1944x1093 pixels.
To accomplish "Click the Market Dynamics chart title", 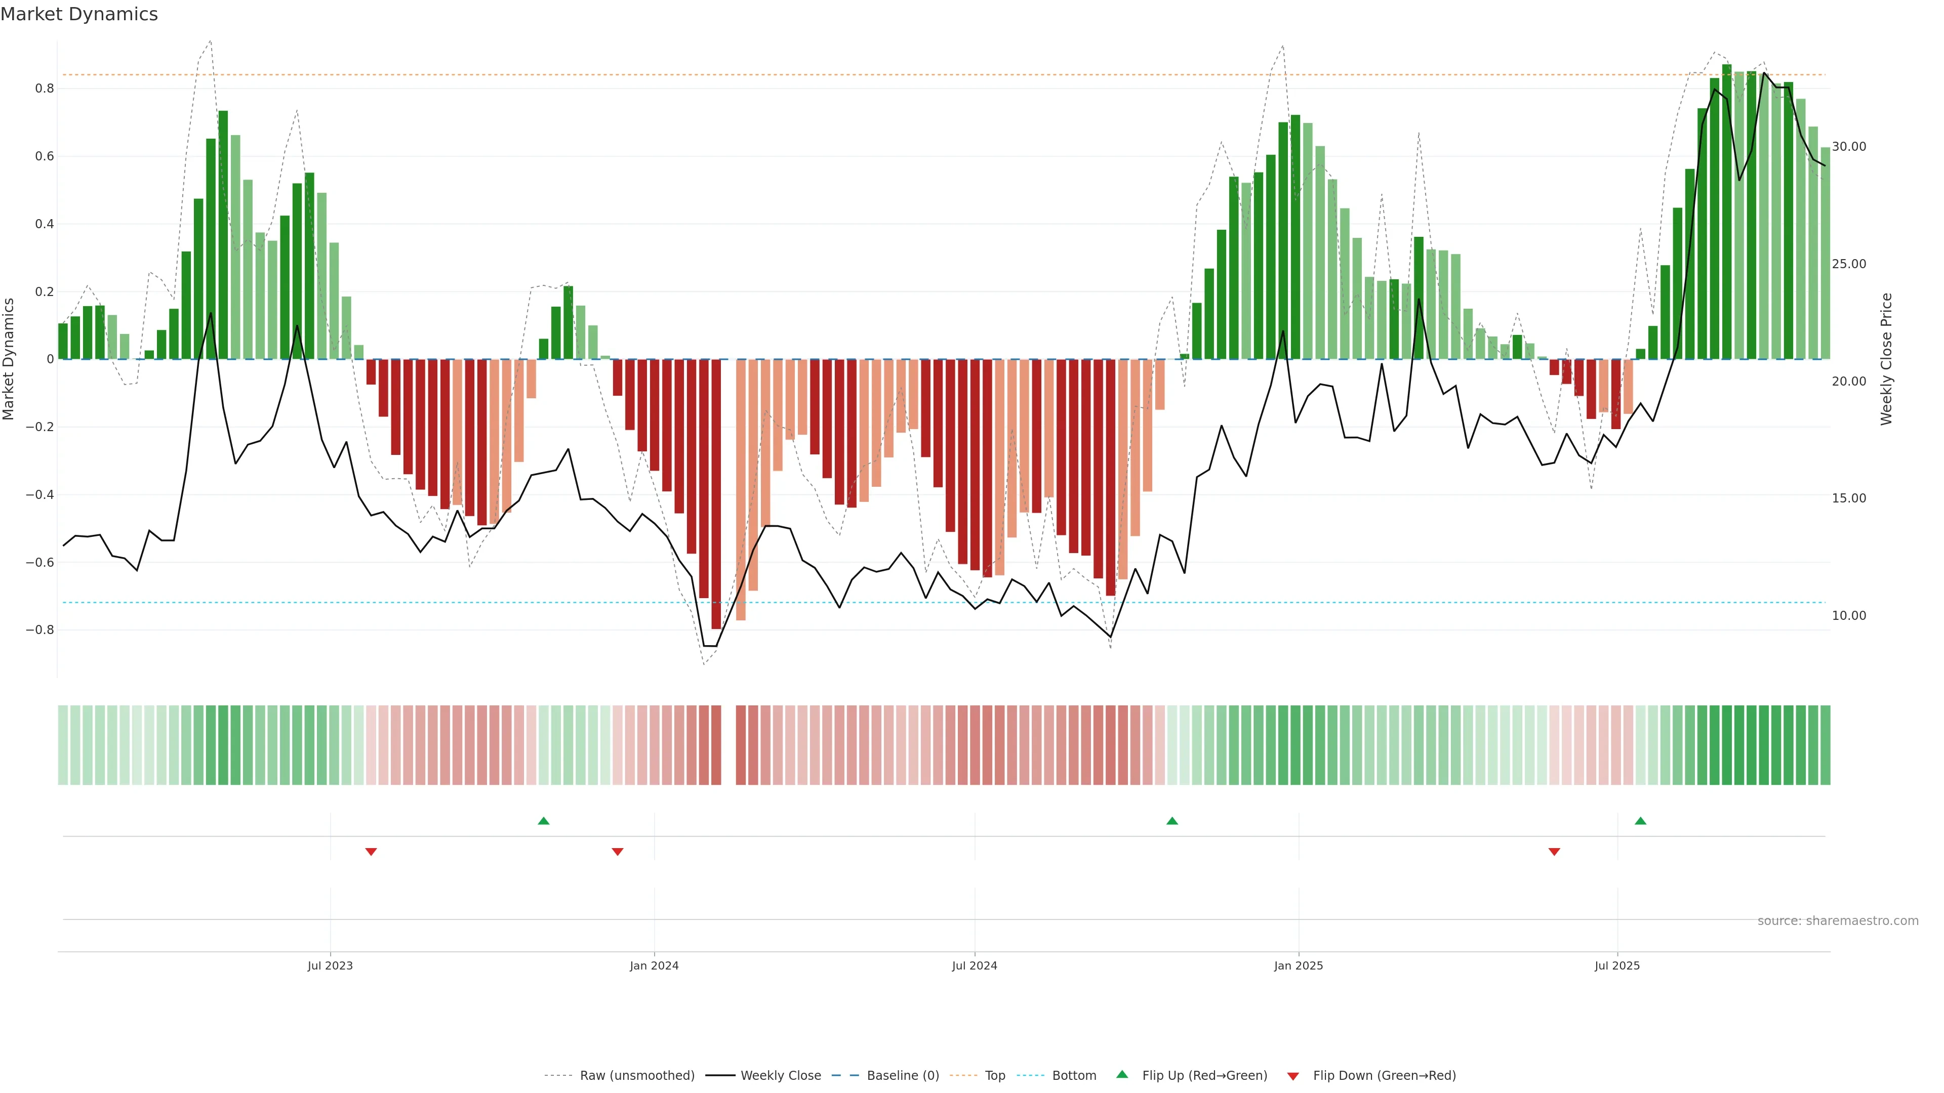I will click(x=79, y=14).
